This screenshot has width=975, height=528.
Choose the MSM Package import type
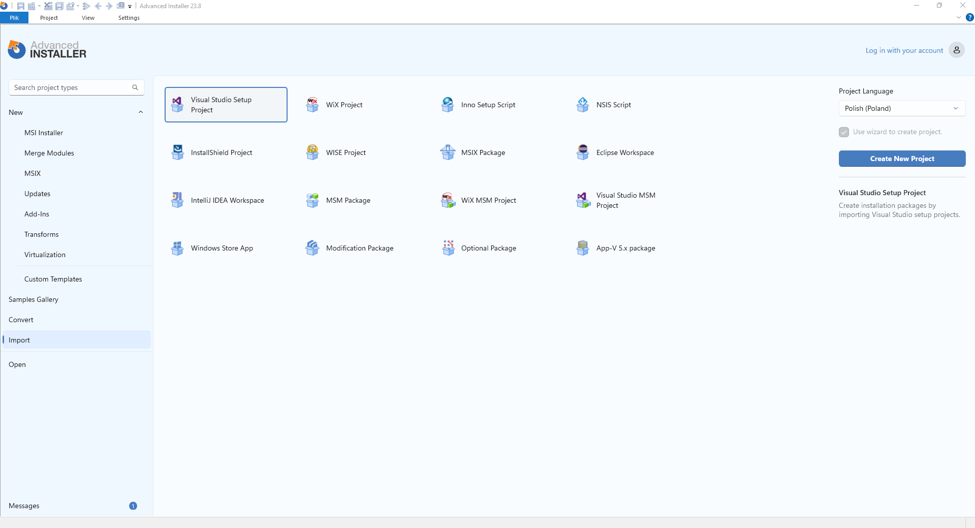coord(338,200)
